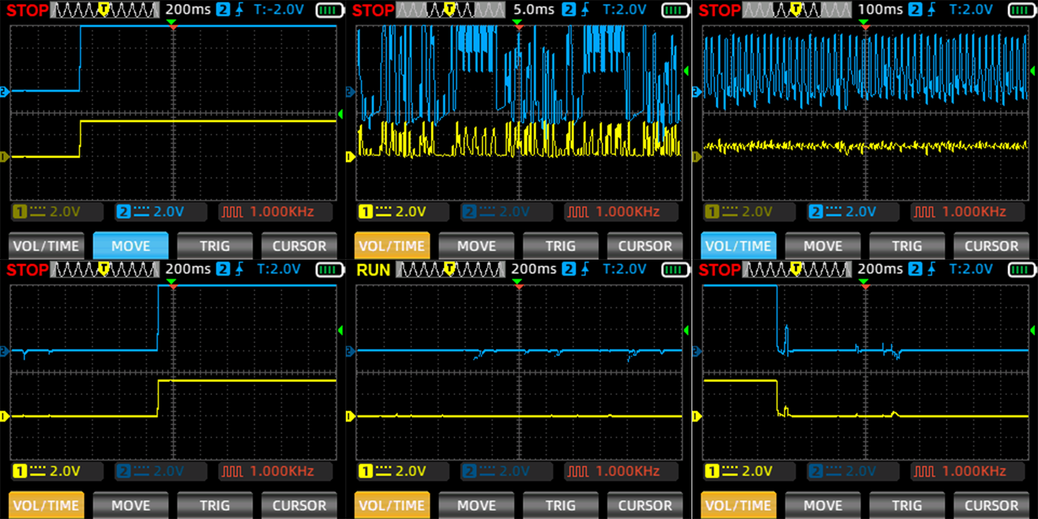Click blue channel 2 ground marker in T:-2.0V screen
Image resolution: width=1038 pixels, height=519 pixels.
pyautogui.click(x=4, y=91)
